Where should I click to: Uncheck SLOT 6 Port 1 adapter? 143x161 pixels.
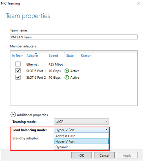tap(18, 71)
